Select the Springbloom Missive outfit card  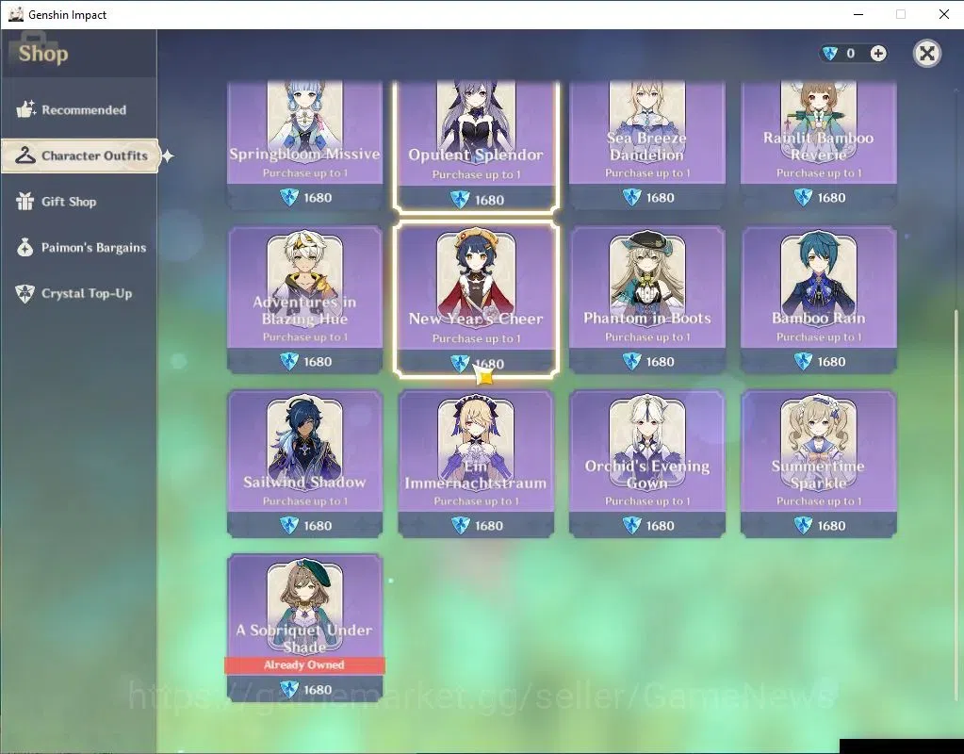(305, 145)
